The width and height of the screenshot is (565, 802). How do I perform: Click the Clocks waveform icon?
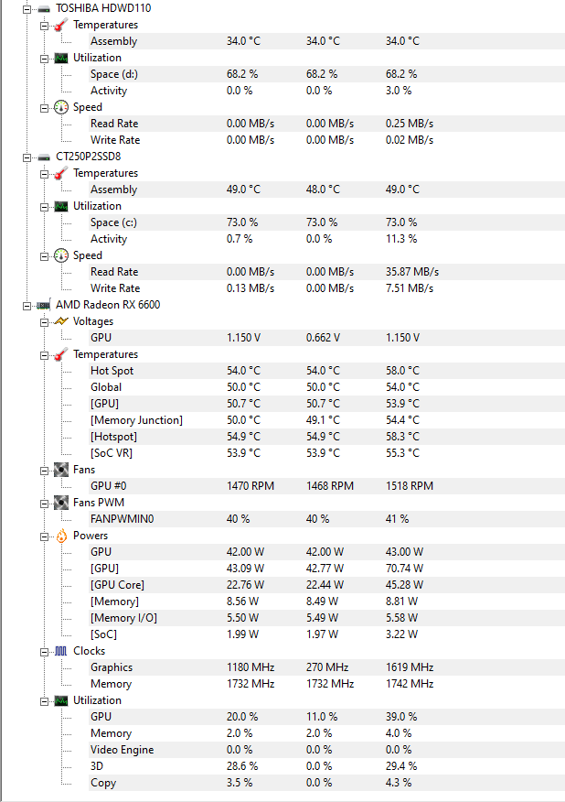pyautogui.click(x=61, y=651)
